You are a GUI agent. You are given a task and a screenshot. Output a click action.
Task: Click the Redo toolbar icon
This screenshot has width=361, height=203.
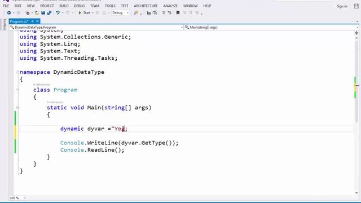click(x=68, y=13)
